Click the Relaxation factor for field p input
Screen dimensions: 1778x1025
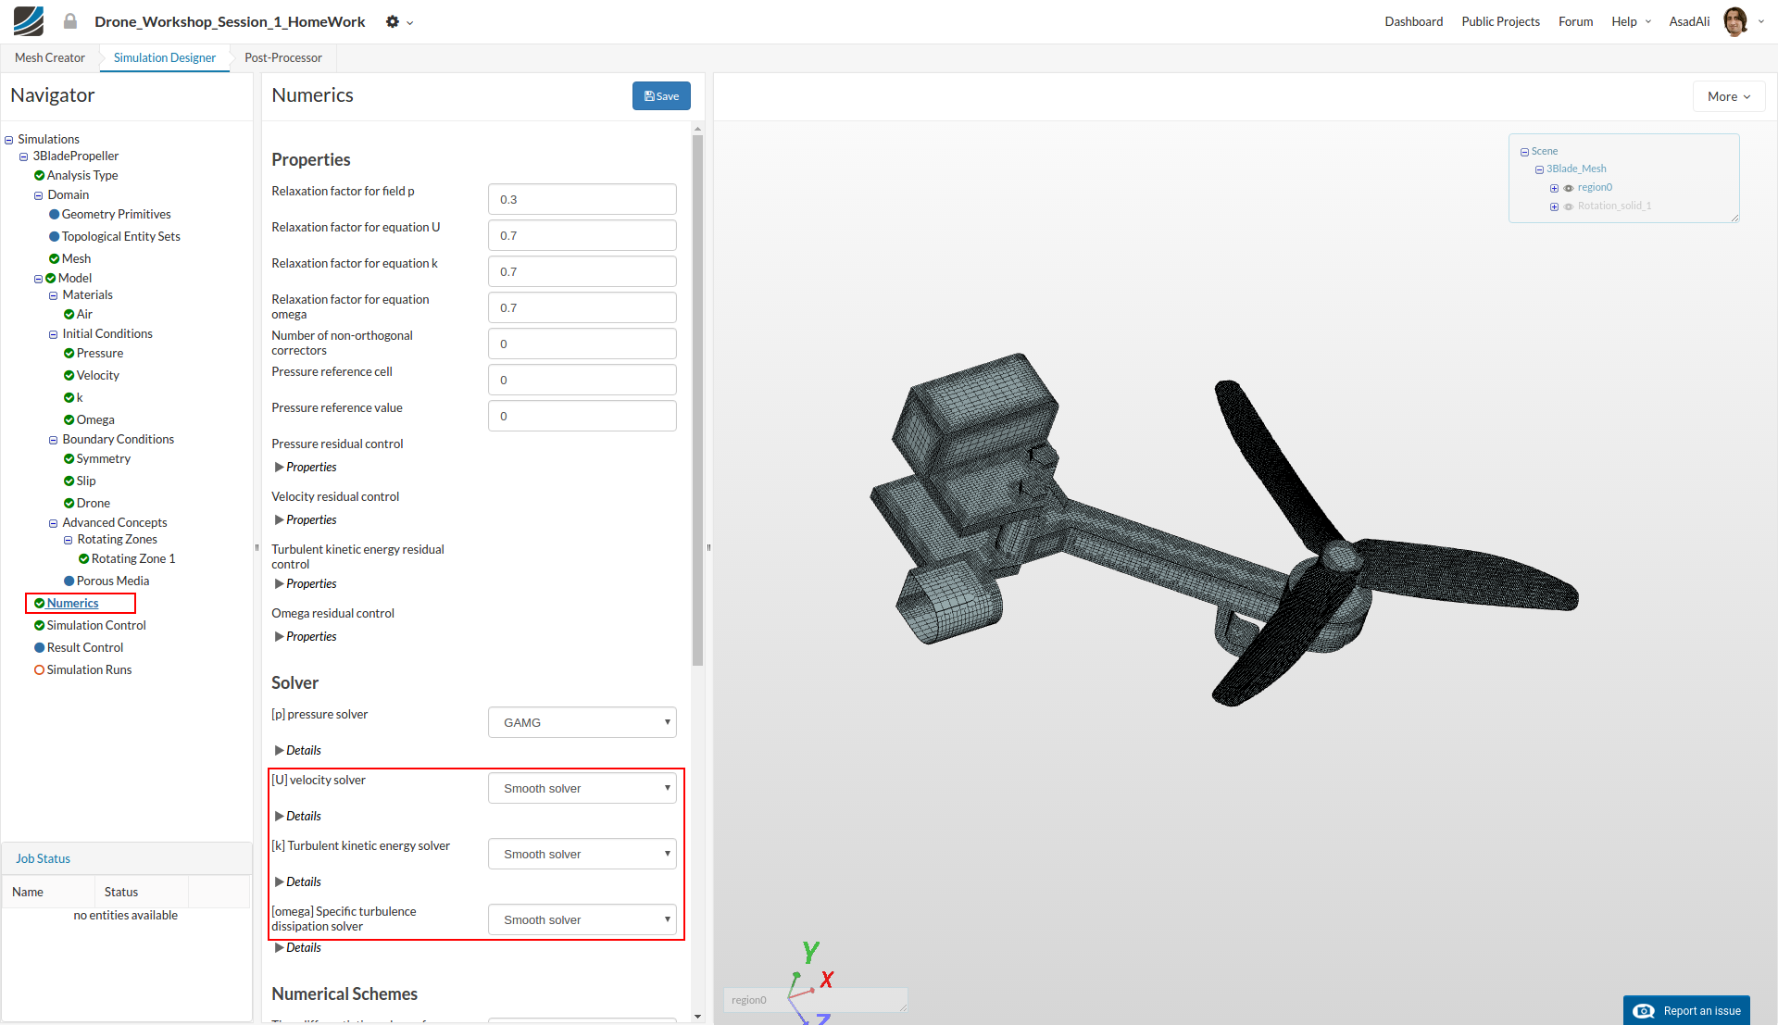pos(582,200)
